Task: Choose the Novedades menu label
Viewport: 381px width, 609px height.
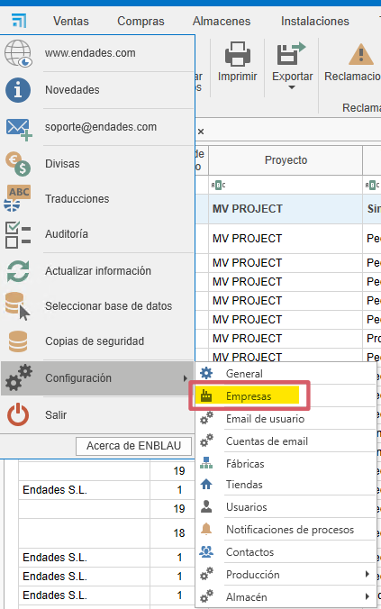Action: point(72,90)
